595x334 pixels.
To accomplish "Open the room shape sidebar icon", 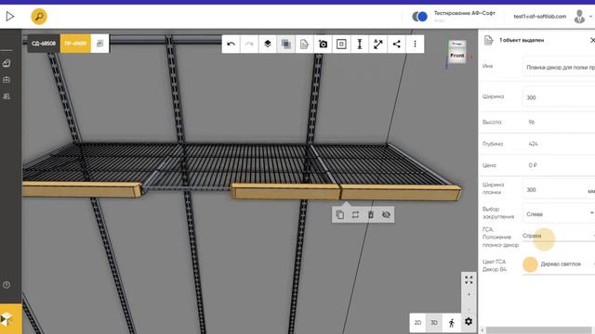I will pos(7,63).
